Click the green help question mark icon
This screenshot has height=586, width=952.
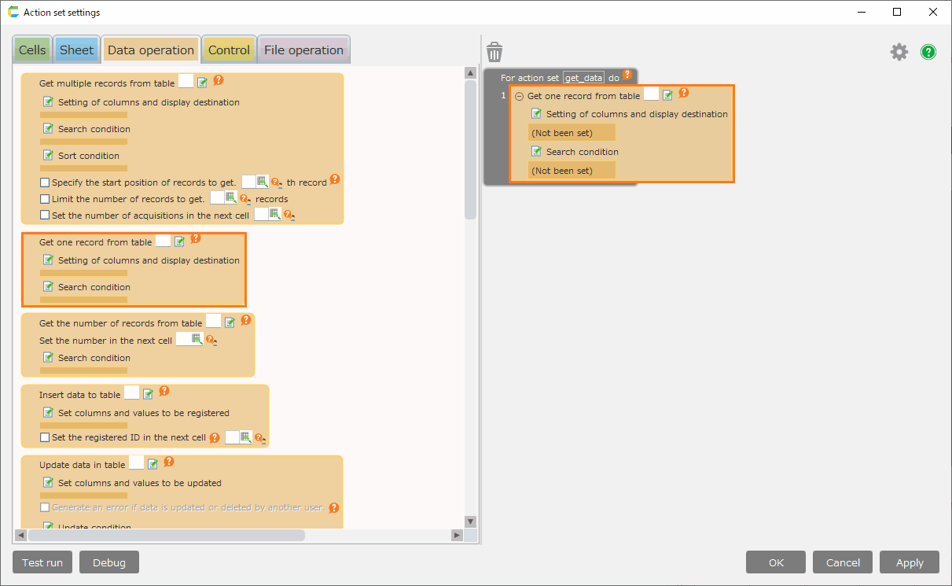pyautogui.click(x=928, y=52)
